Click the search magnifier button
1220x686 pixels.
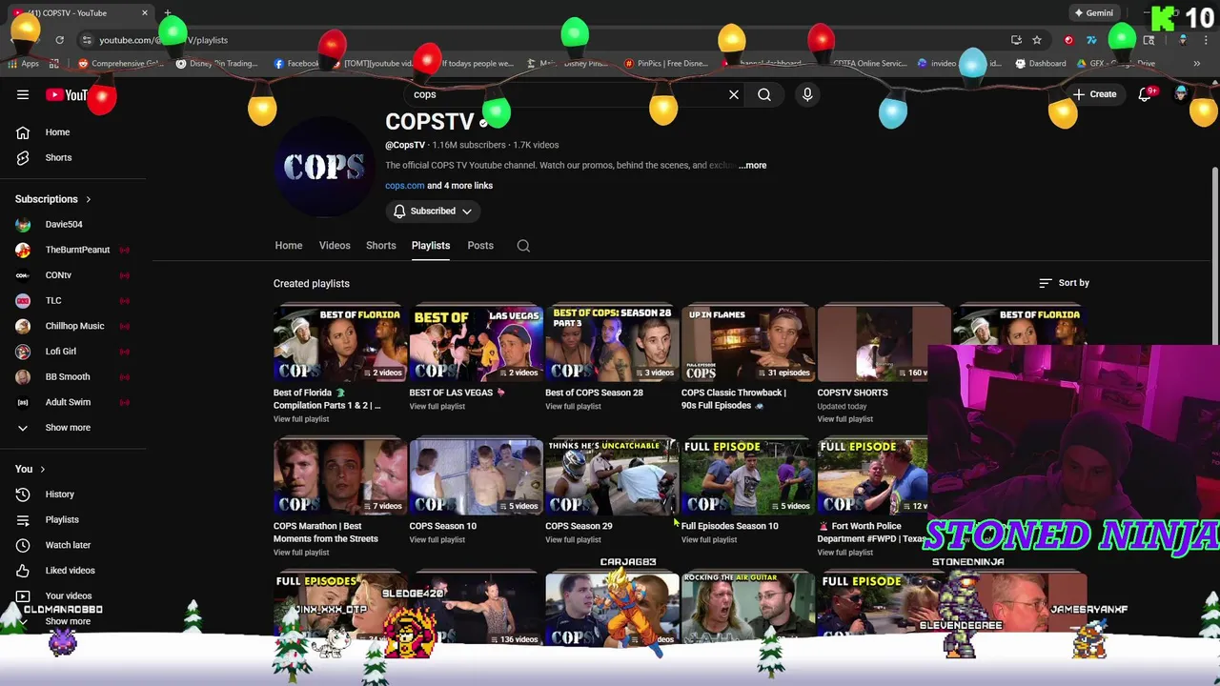point(764,94)
